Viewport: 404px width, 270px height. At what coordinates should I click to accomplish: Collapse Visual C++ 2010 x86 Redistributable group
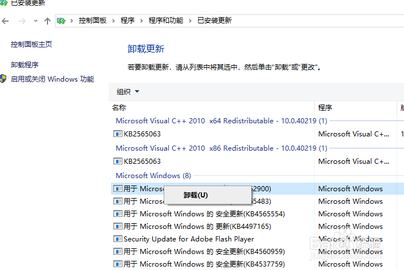(x=221, y=148)
